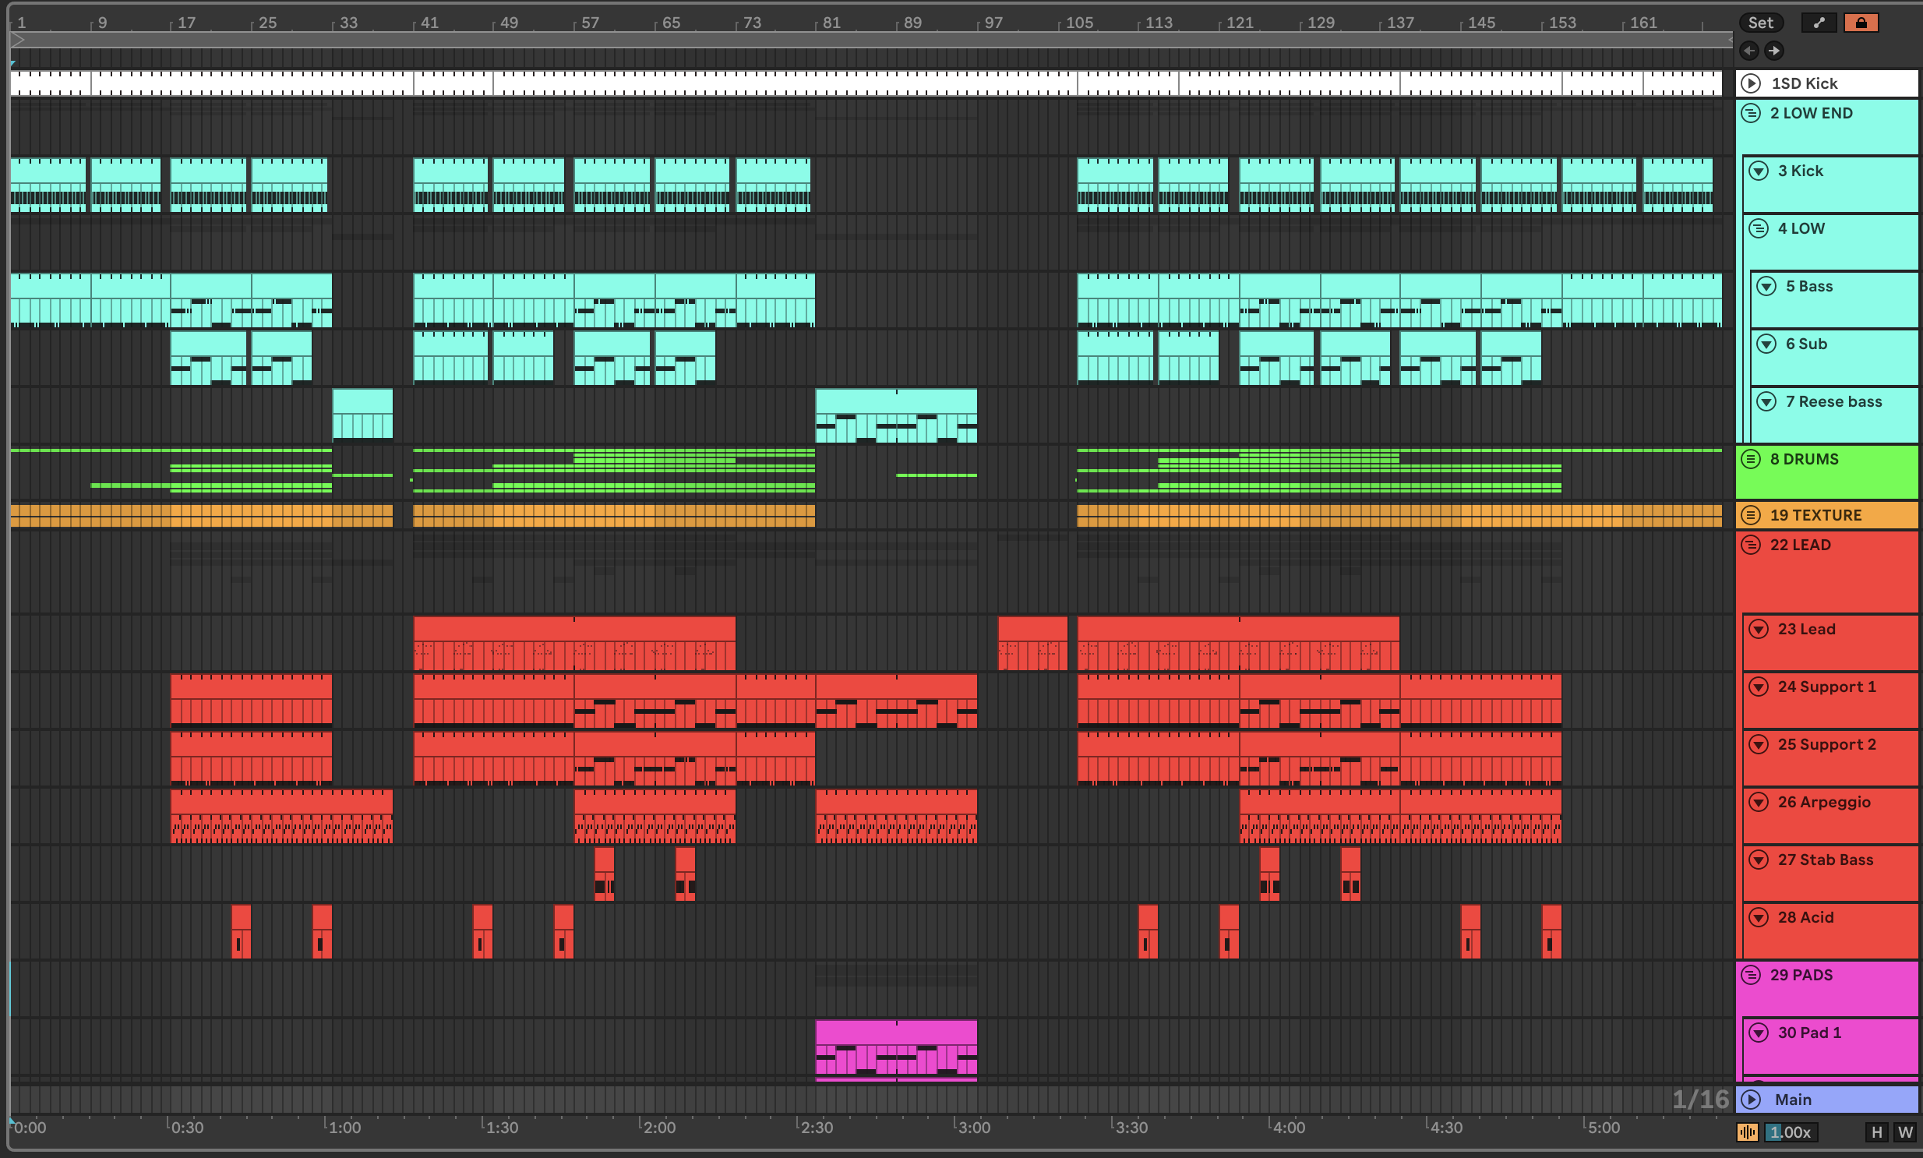Toggle the automation mode button
This screenshot has height=1158, width=1923.
tap(1819, 23)
